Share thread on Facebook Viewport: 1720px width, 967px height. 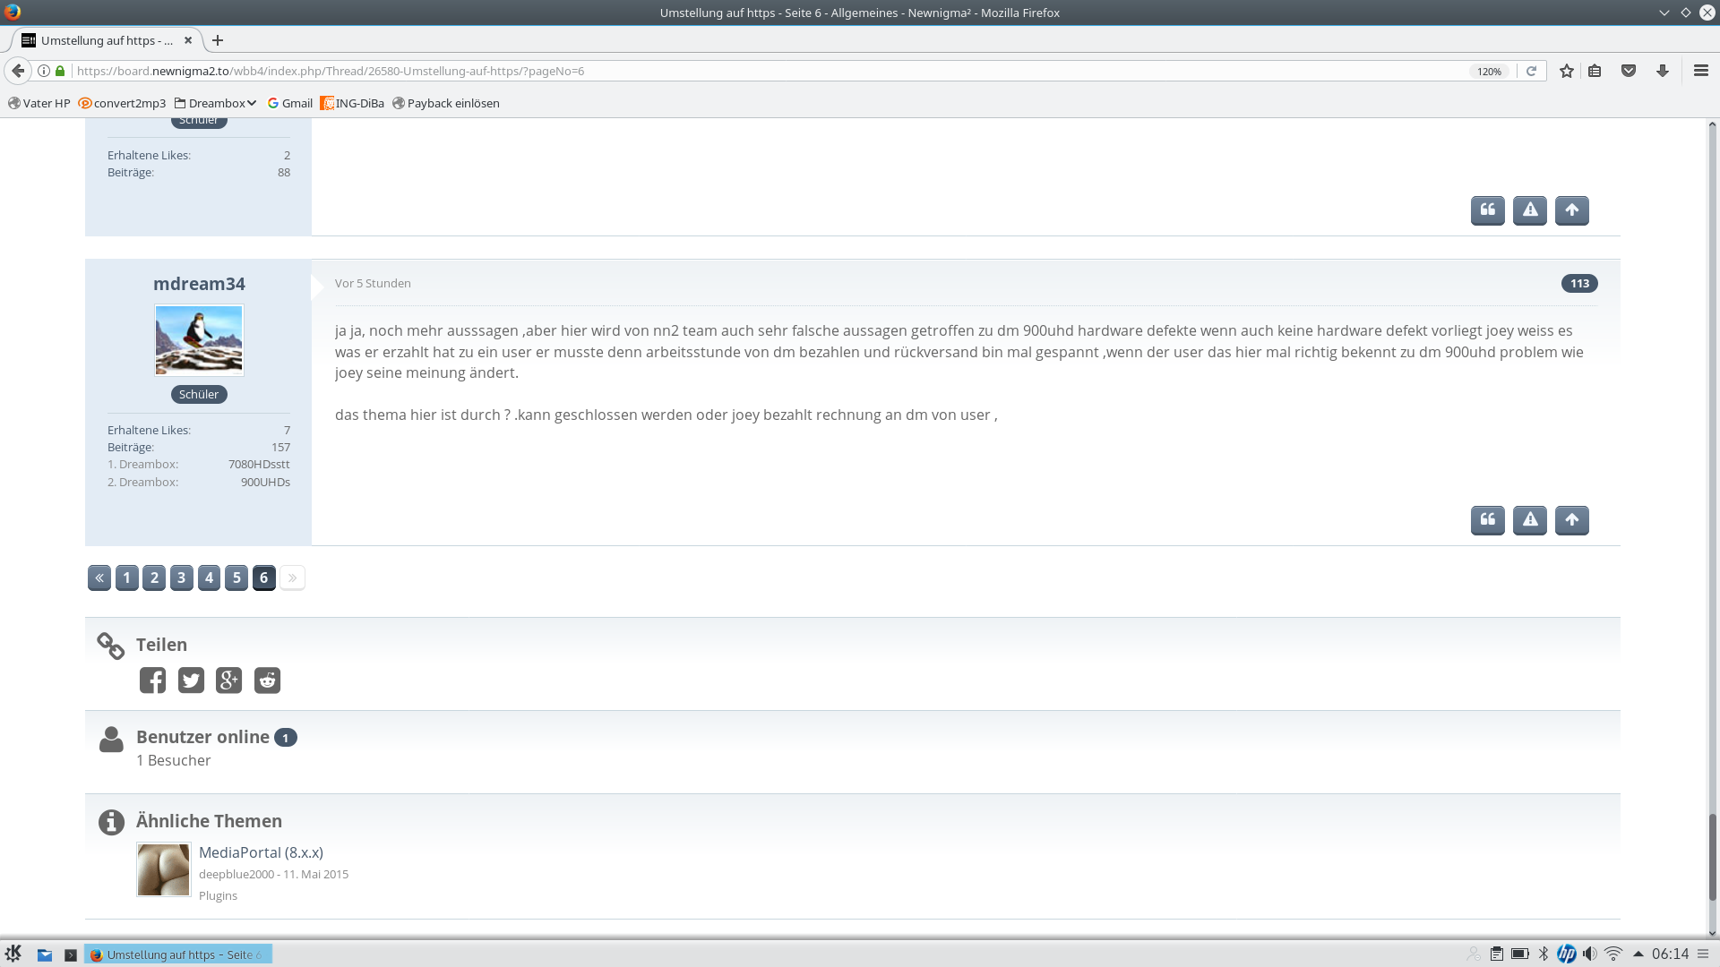pyautogui.click(x=152, y=680)
